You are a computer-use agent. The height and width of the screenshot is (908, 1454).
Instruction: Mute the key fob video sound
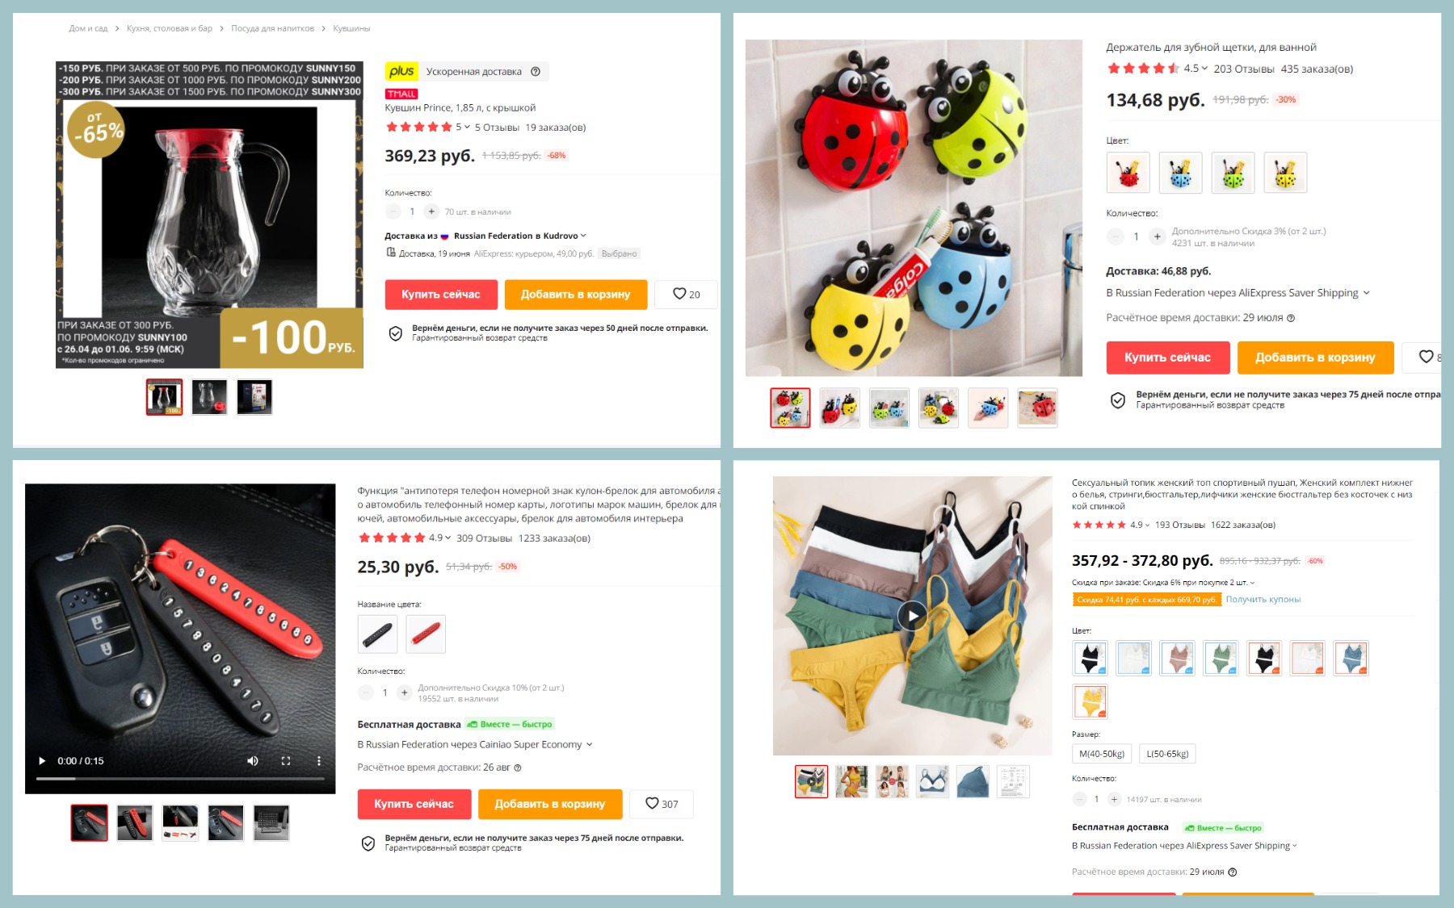pyautogui.click(x=253, y=760)
